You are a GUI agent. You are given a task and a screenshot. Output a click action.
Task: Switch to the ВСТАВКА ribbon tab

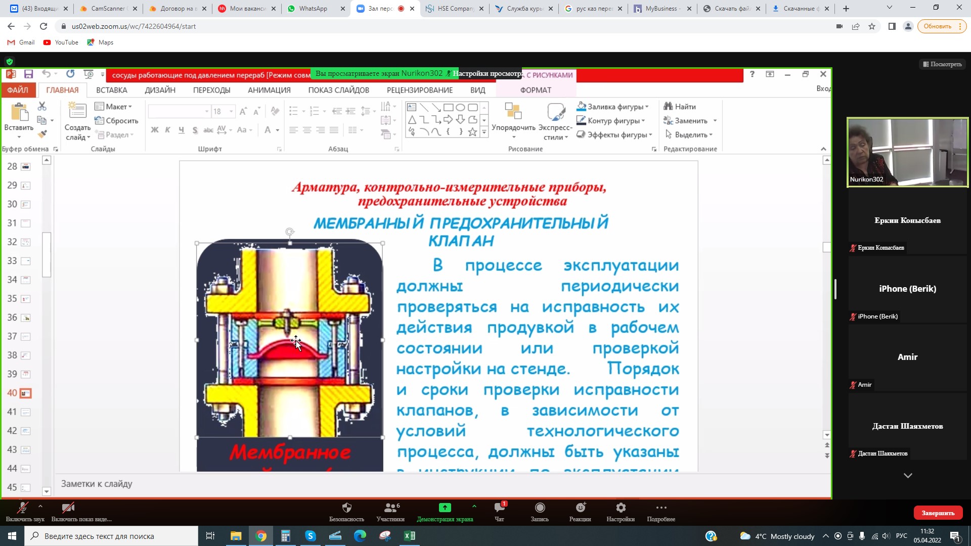(111, 90)
